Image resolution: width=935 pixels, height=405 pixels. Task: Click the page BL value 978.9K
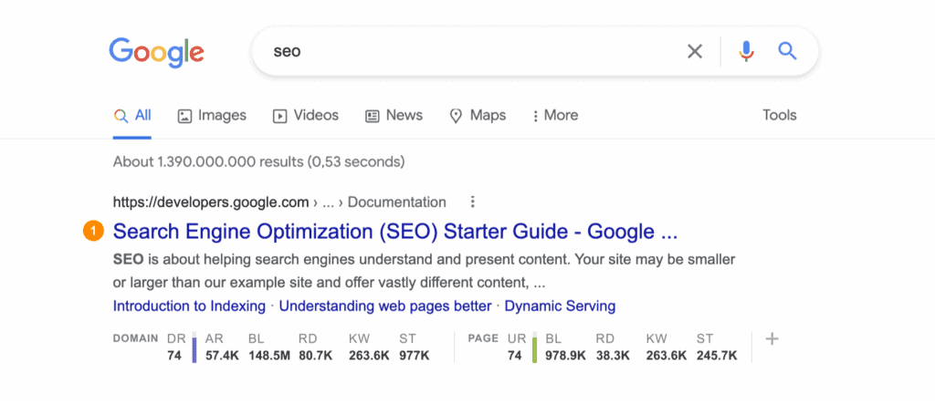pyautogui.click(x=565, y=356)
